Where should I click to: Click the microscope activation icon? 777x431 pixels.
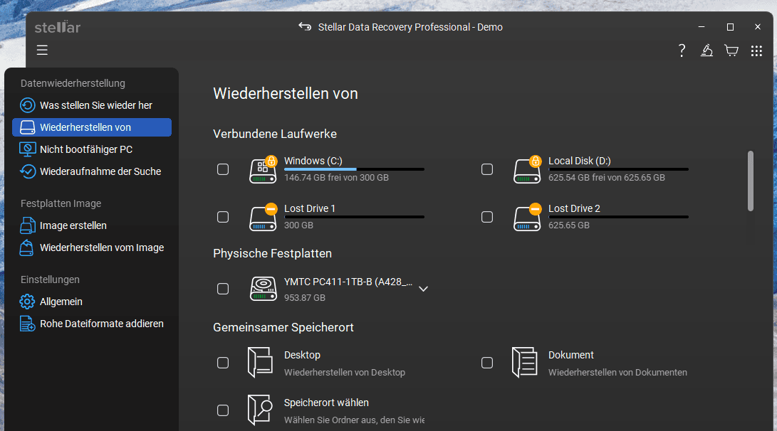point(706,50)
